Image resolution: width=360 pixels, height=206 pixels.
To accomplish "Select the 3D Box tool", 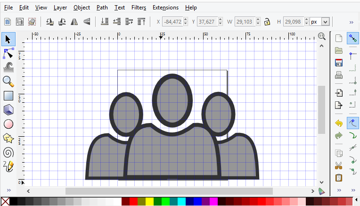I will [x=8, y=110].
